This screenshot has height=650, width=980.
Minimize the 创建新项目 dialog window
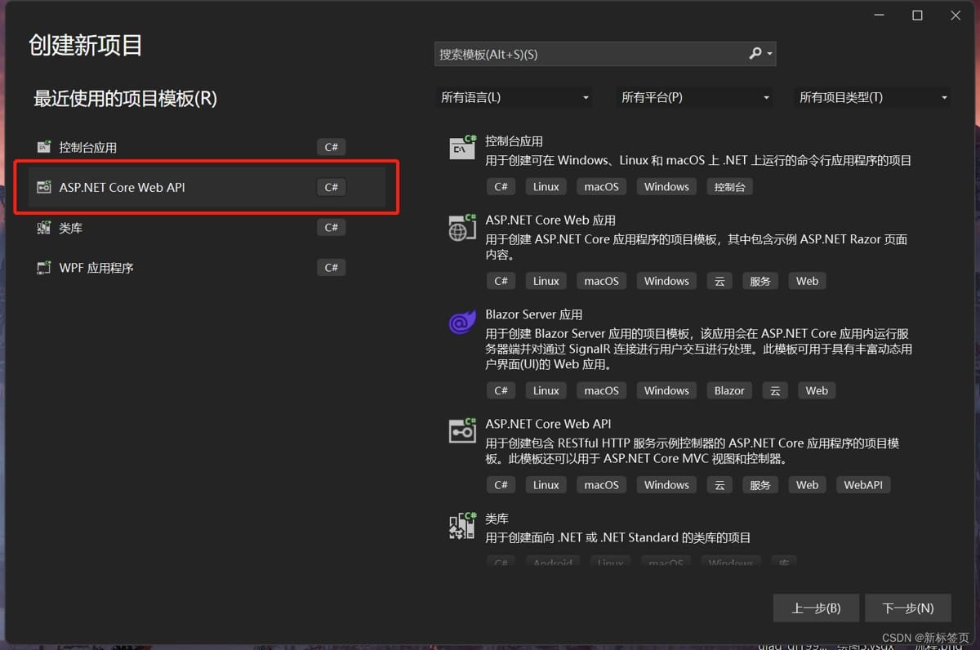[880, 16]
